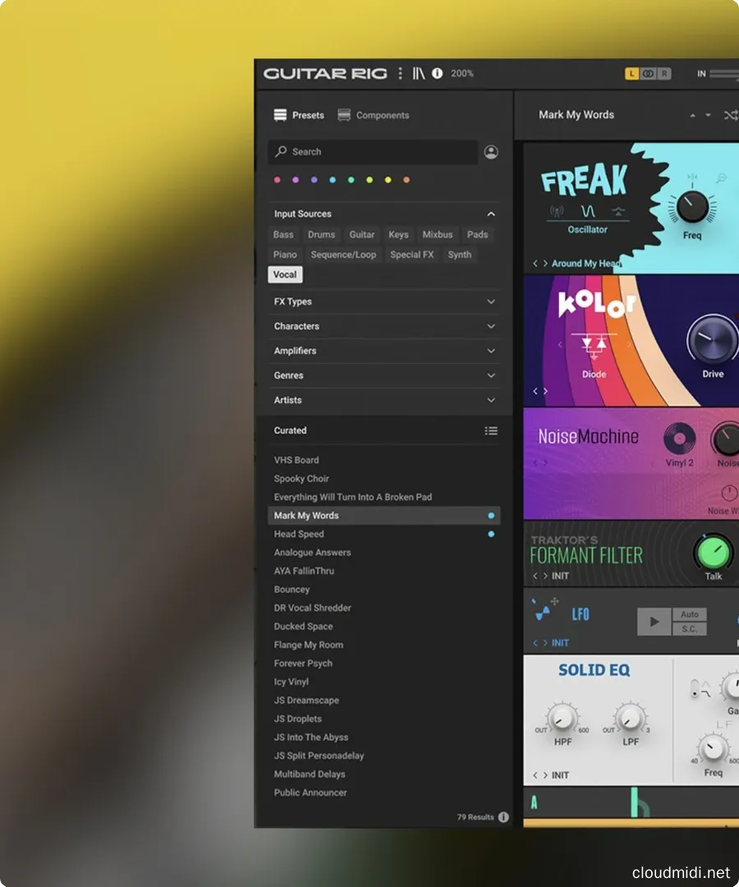
Task: Select the L channel button in the header
Action: click(x=631, y=73)
